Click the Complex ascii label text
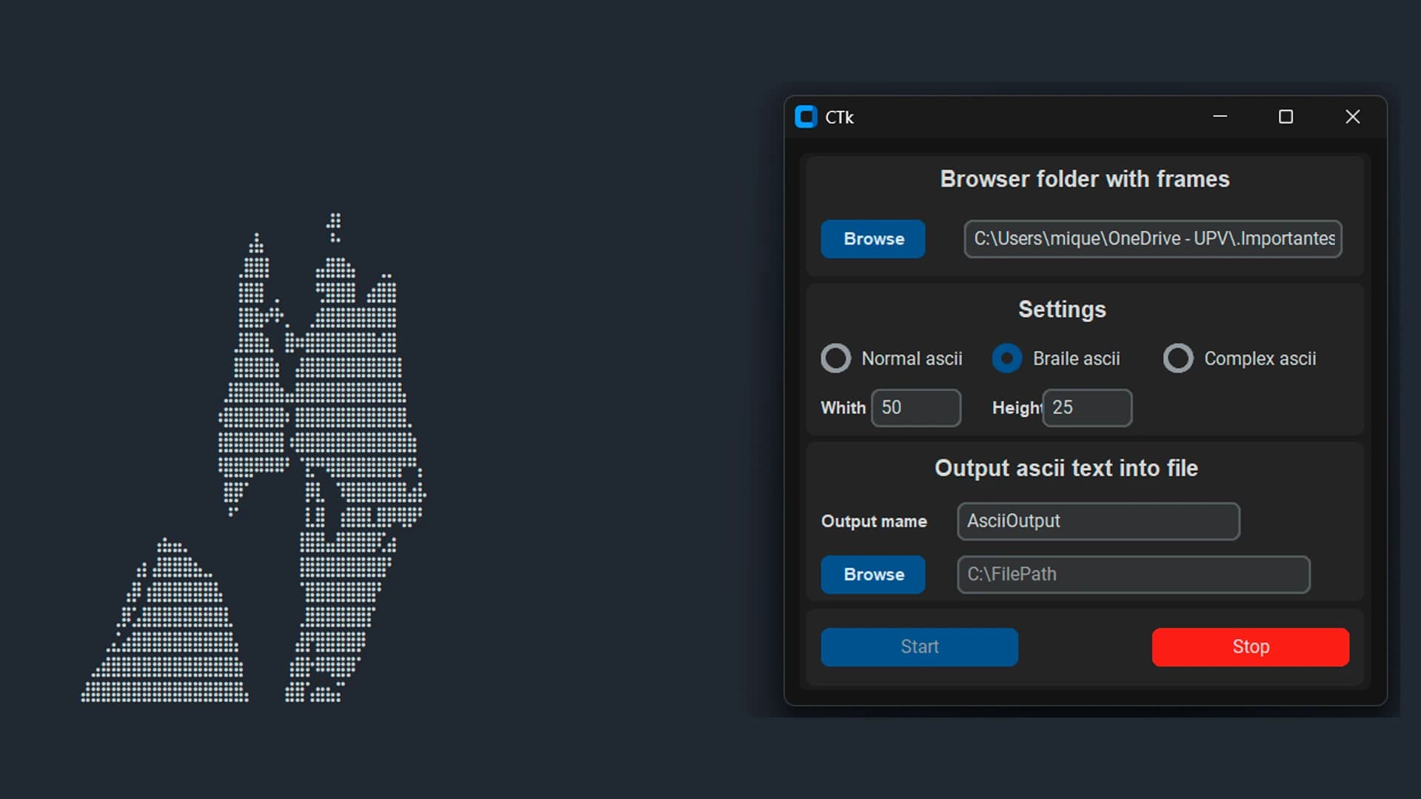 [1260, 358]
